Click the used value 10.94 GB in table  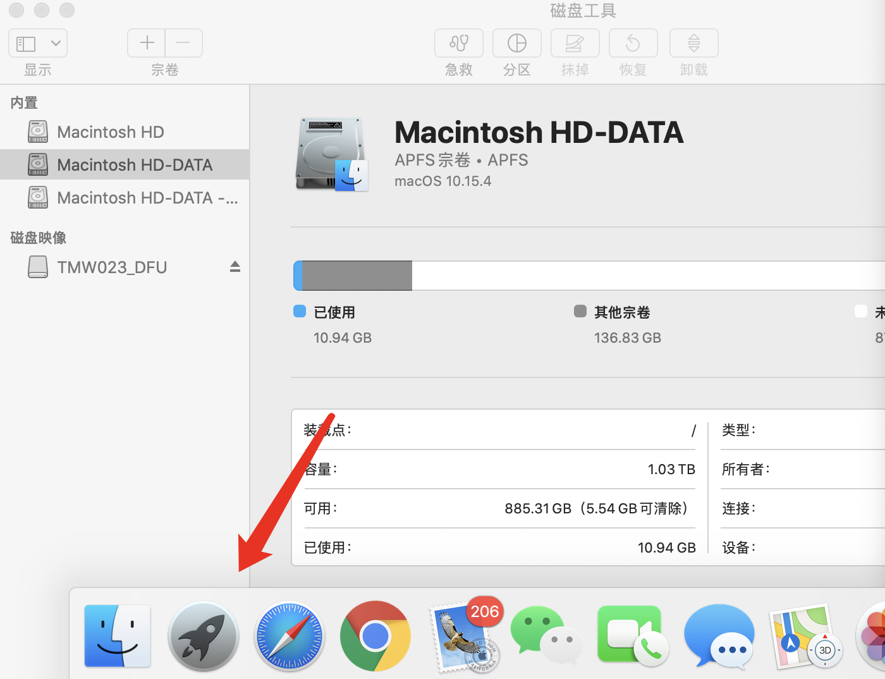point(666,547)
